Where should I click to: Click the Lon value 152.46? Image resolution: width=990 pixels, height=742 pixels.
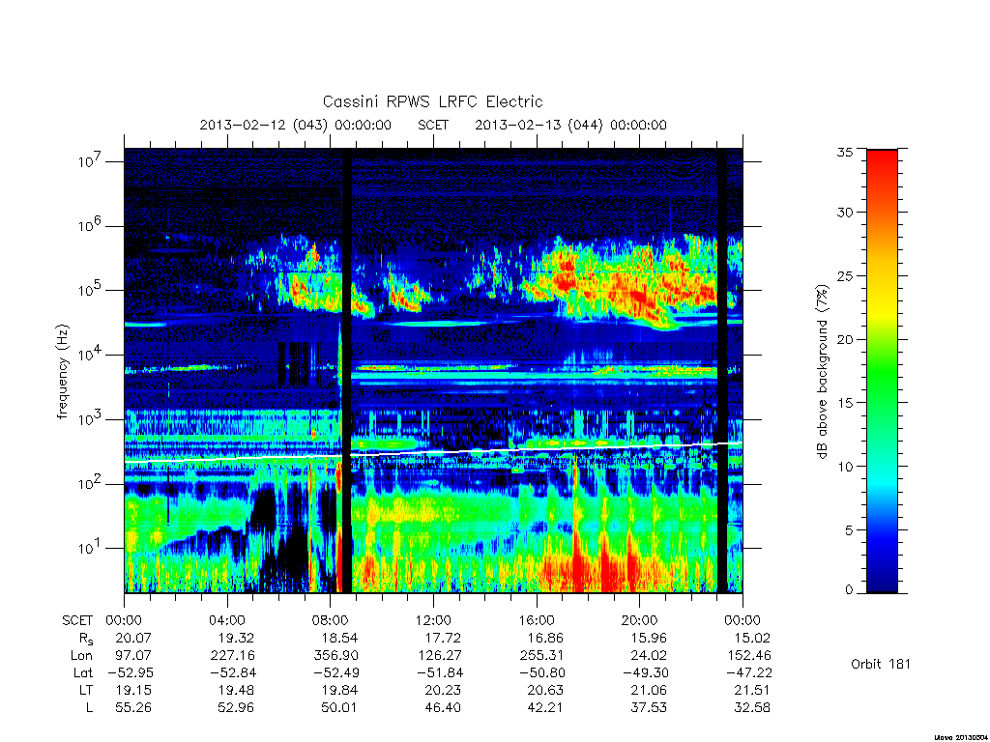[x=748, y=656]
